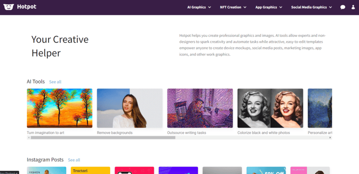Viewport: 359px width, 174px height.
Task: Open the Social Media Graphics menu
Action: [311, 7]
